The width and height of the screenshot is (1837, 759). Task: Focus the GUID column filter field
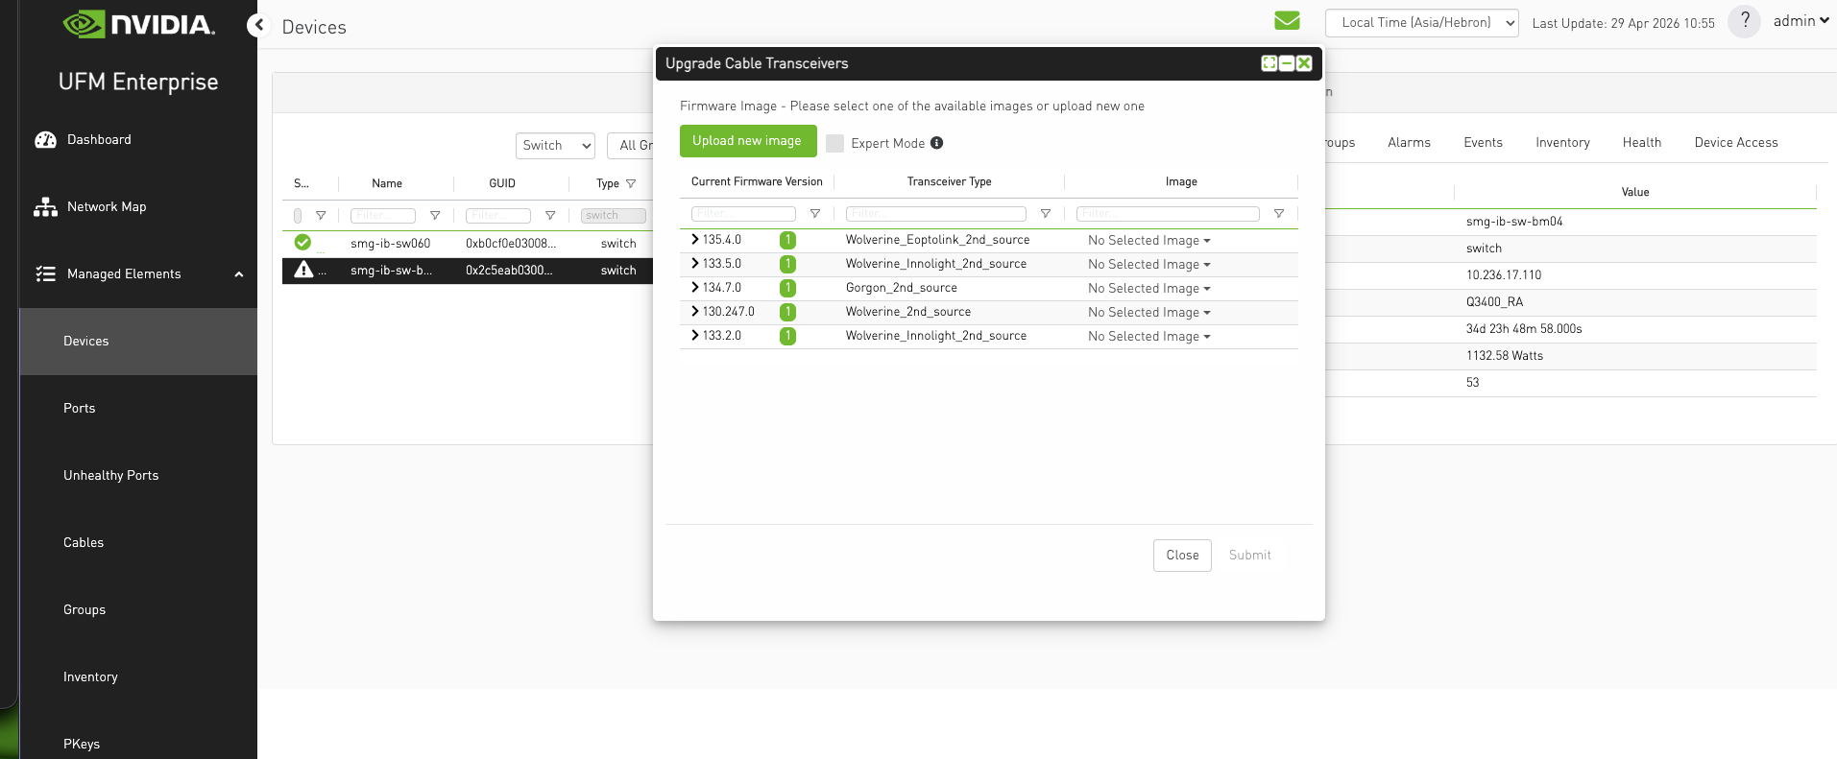(x=498, y=216)
